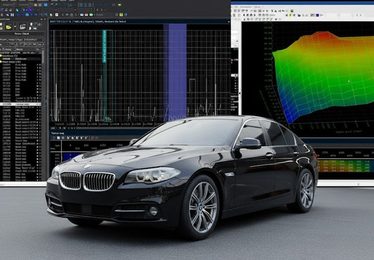Viewport: 374px width, 260px height.
Task: Open the dropdown arrow in right window's side panel
Action: [x=237, y=41]
